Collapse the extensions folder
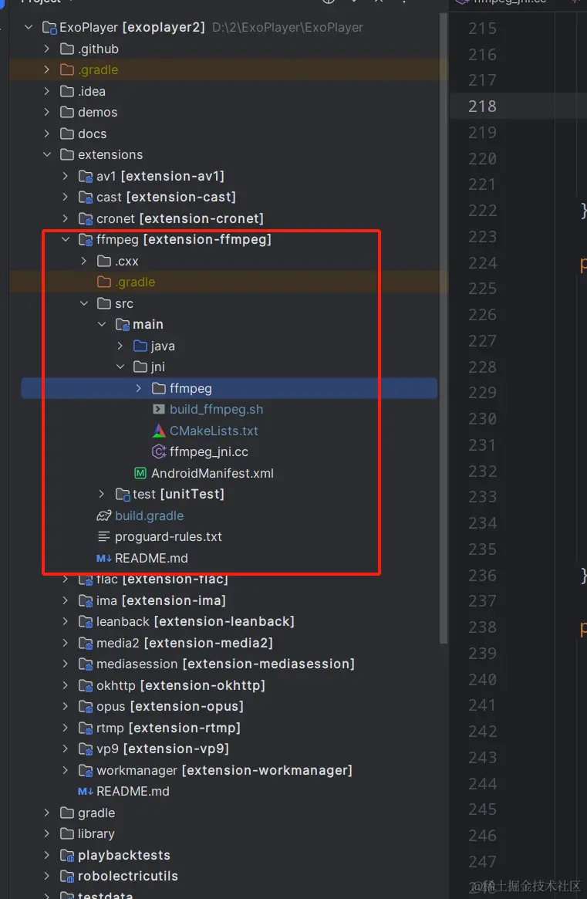 pos(47,154)
